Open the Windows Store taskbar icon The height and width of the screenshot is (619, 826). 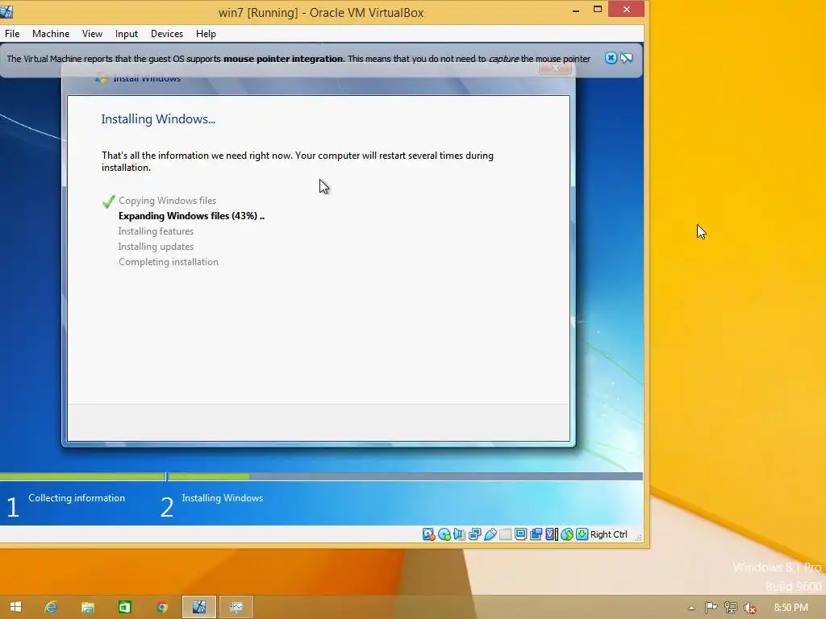[125, 607]
